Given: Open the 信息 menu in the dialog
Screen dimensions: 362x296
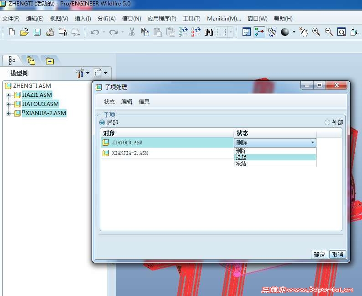Looking at the screenshot, I should tap(144, 102).
